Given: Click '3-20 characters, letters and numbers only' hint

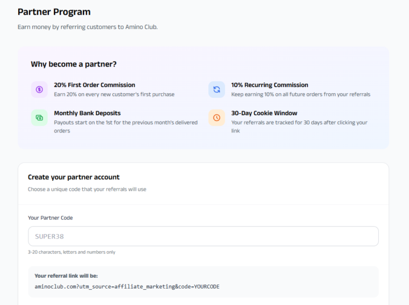Looking at the screenshot, I should [72, 252].
